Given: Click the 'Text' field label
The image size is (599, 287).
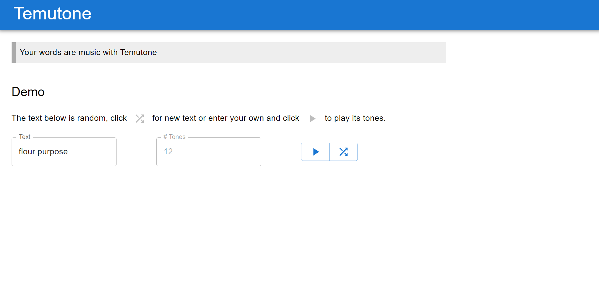Looking at the screenshot, I should click(24, 137).
